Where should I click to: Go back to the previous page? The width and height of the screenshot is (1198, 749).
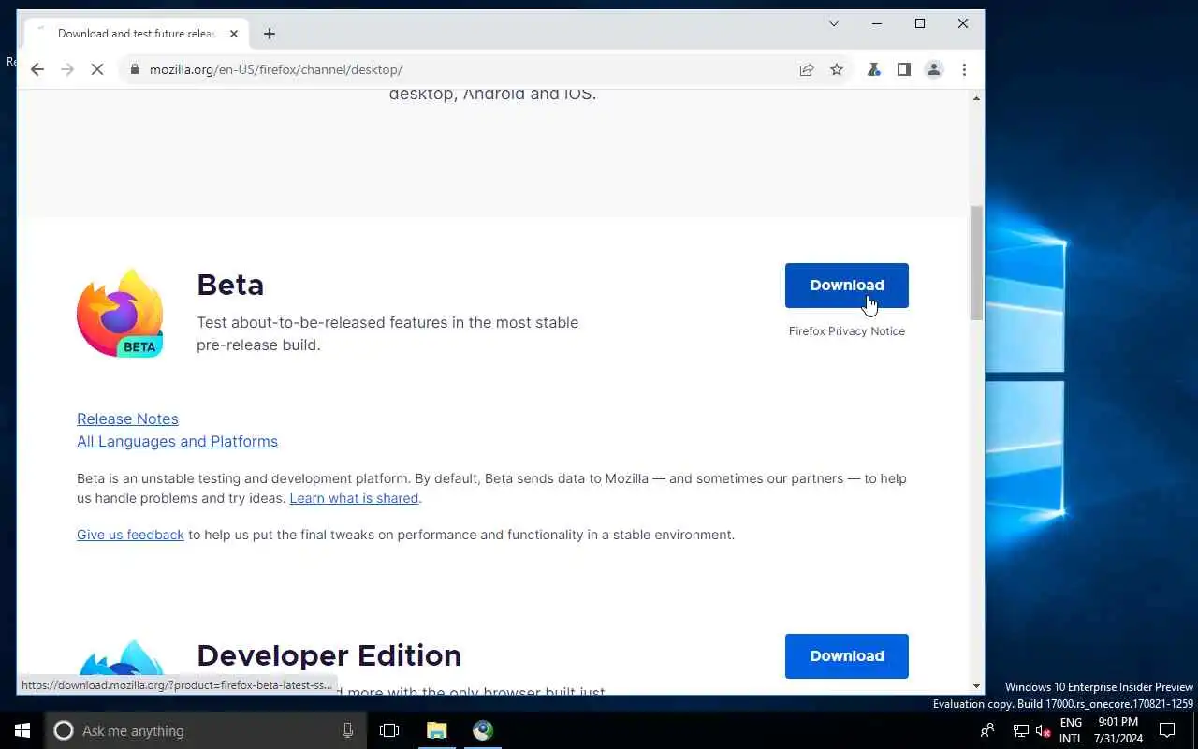point(37,69)
